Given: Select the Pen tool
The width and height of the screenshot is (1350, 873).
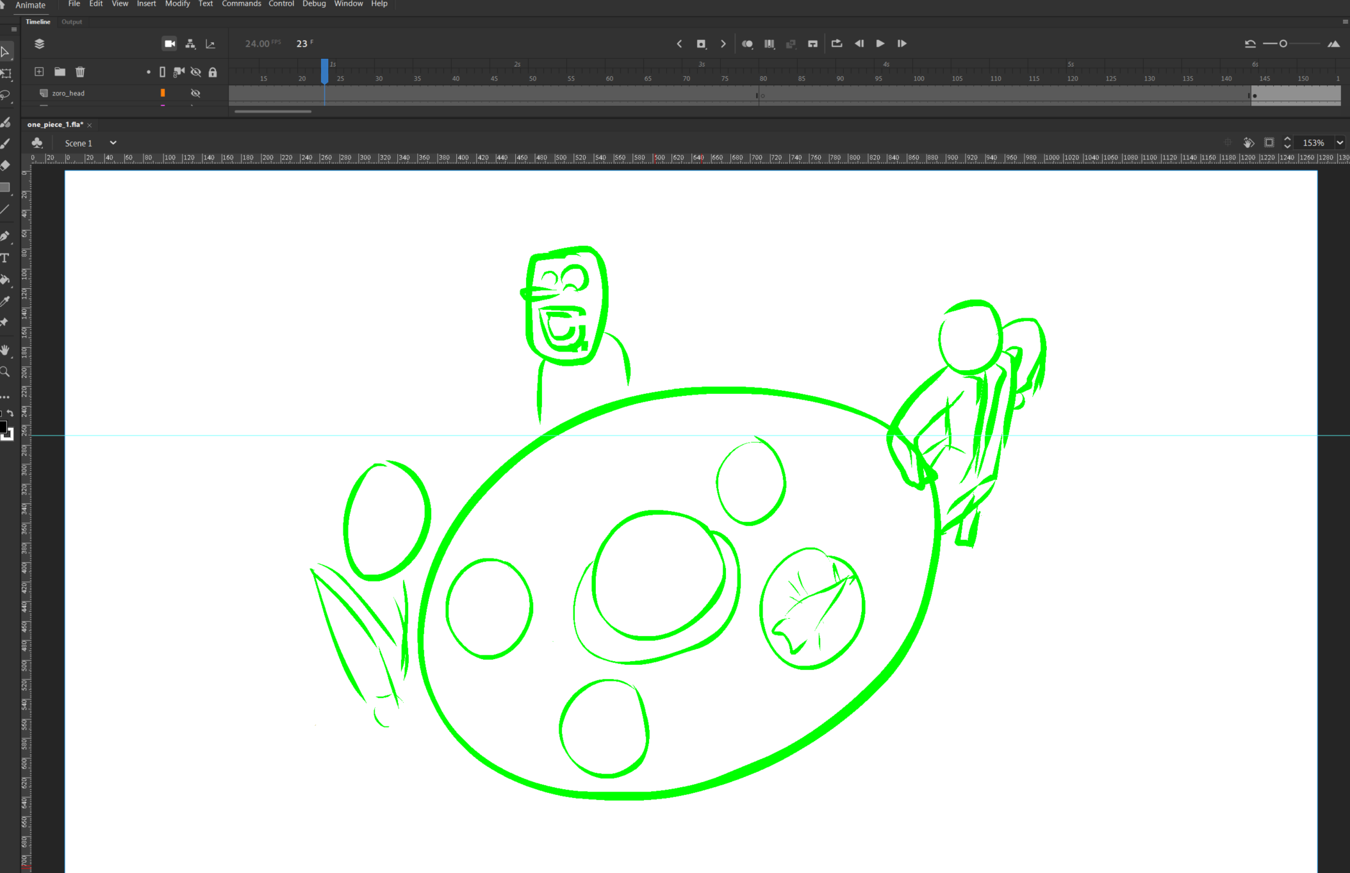Looking at the screenshot, I should [x=5, y=236].
